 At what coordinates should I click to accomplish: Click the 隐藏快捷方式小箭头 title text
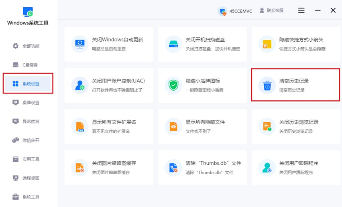(x=301, y=40)
